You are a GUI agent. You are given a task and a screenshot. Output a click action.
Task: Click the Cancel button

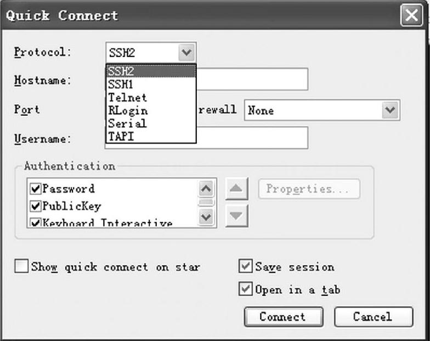pyautogui.click(x=374, y=317)
